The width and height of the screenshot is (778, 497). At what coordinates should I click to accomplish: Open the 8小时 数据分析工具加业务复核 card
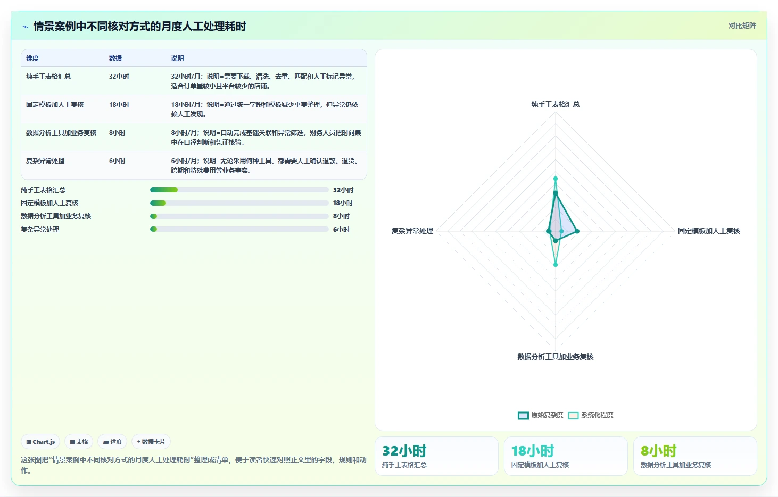coord(695,456)
